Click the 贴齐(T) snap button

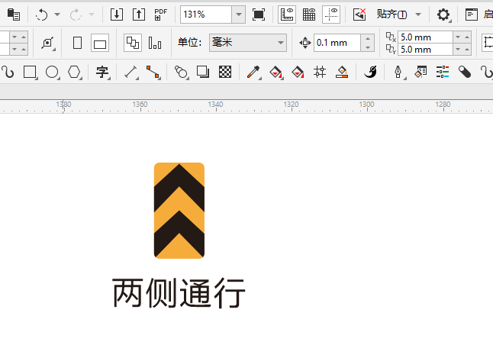tap(391, 15)
